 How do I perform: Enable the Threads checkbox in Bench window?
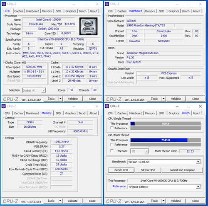112,151
